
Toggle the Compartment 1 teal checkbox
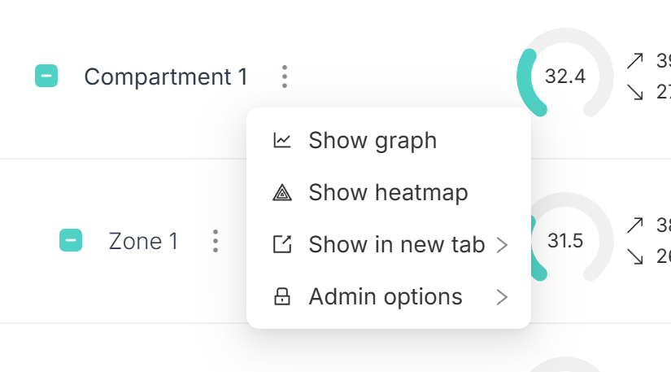coord(46,76)
